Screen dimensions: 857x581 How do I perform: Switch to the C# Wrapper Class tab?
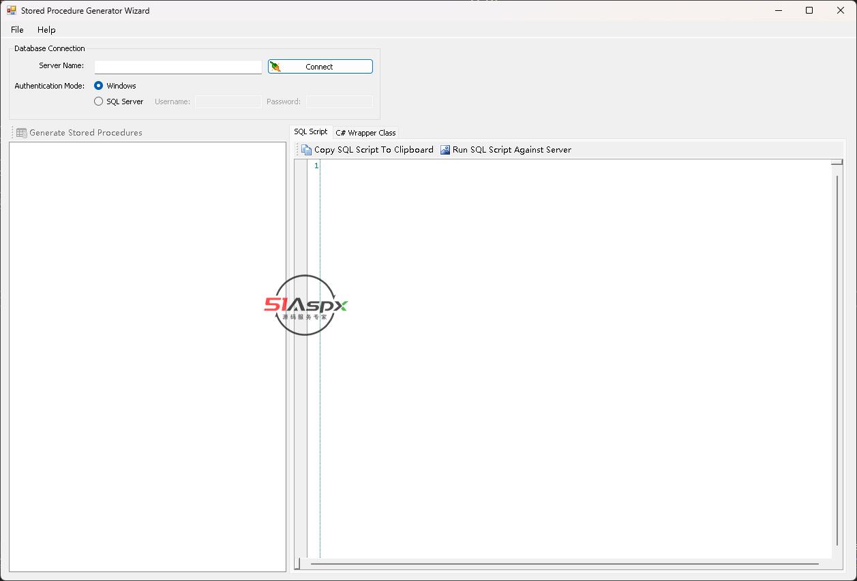(x=365, y=133)
